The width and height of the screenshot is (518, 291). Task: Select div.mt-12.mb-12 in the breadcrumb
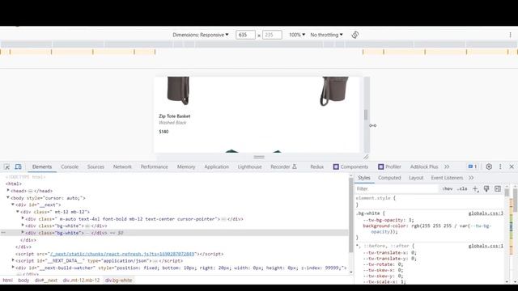click(x=81, y=280)
